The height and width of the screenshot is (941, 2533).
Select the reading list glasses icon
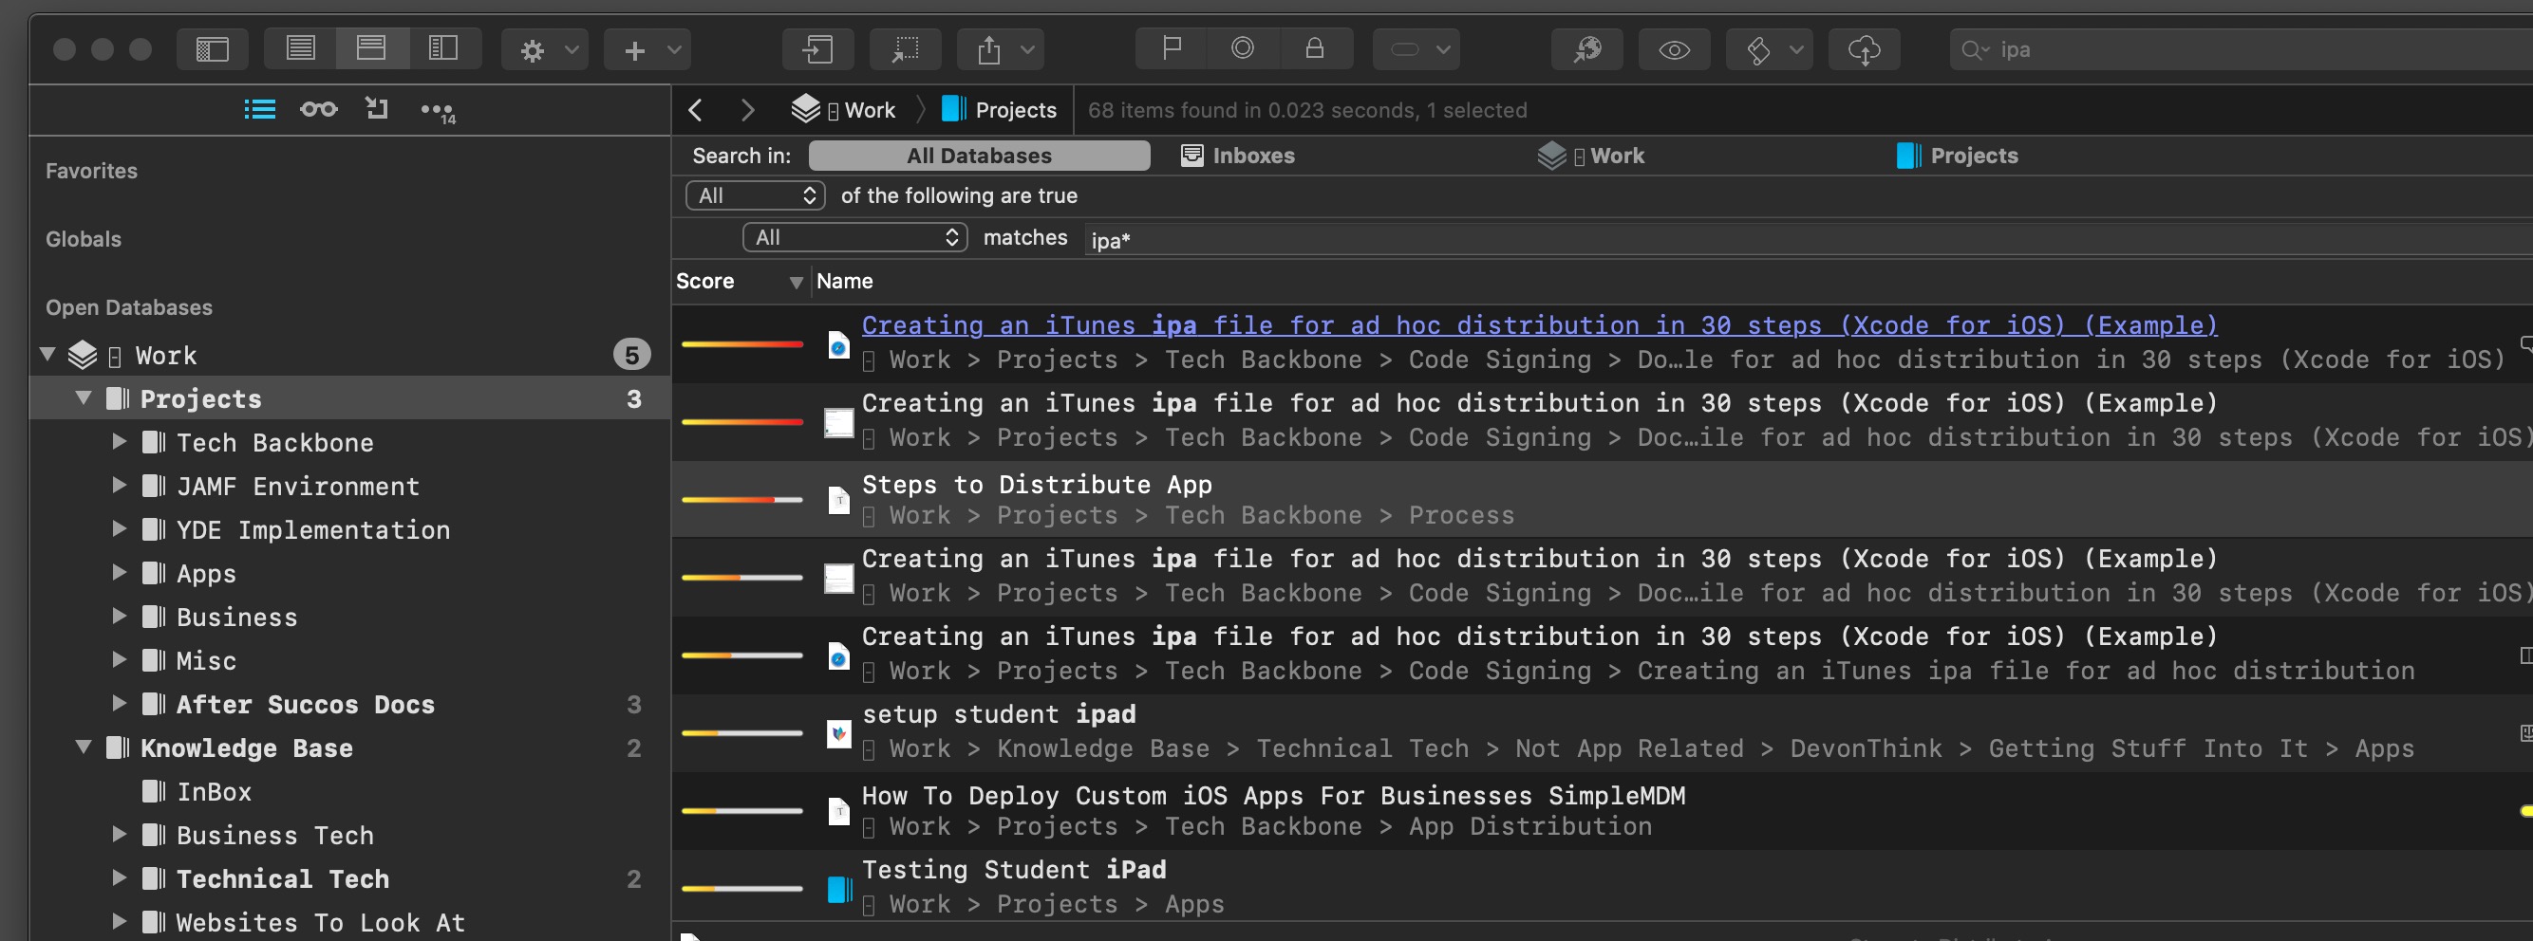coord(319,109)
